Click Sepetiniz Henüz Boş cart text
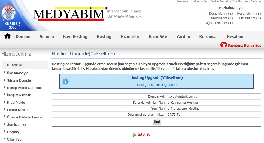Screen dimensions: 264x143 (244, 45)
